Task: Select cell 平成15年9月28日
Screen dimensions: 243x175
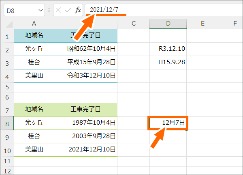Action: pos(86,63)
